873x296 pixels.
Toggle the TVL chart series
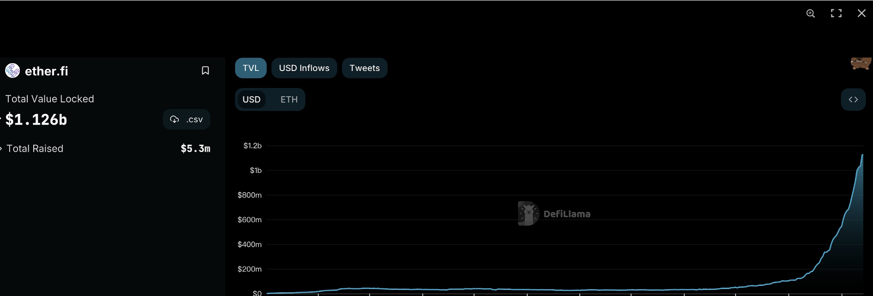pyautogui.click(x=251, y=68)
